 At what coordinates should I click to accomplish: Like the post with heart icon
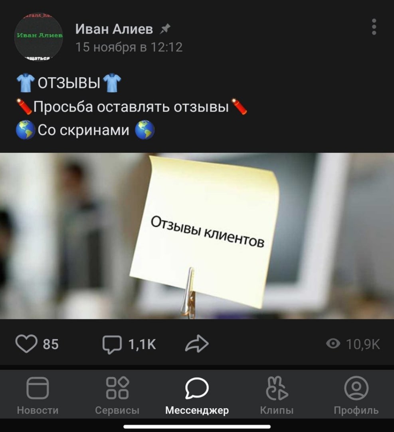point(26,344)
